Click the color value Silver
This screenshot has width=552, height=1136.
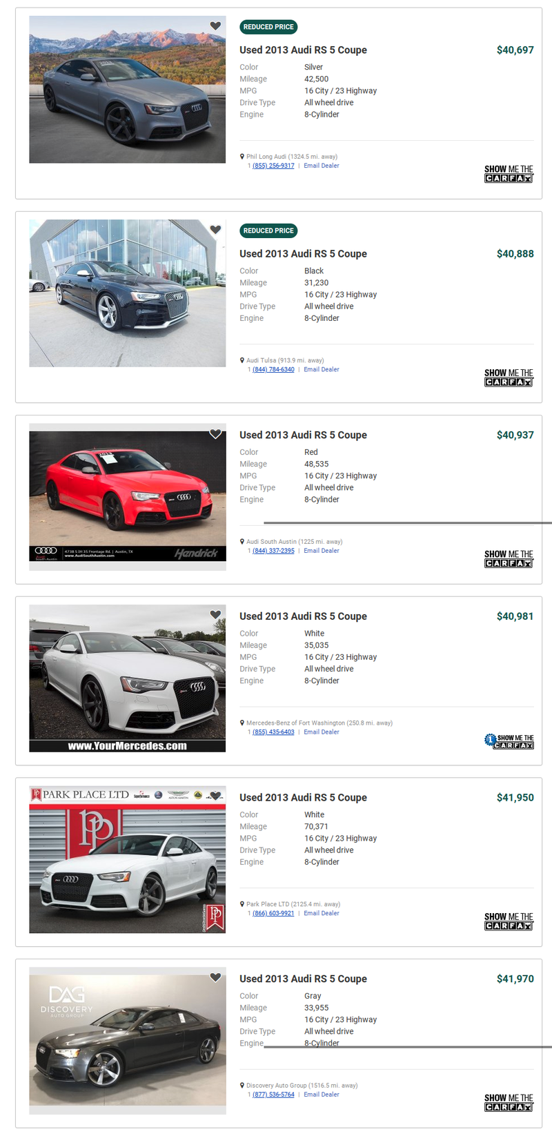314,68
